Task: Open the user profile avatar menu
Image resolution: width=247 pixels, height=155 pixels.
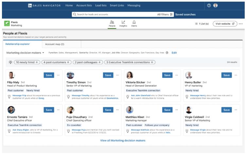Action: 215,6
